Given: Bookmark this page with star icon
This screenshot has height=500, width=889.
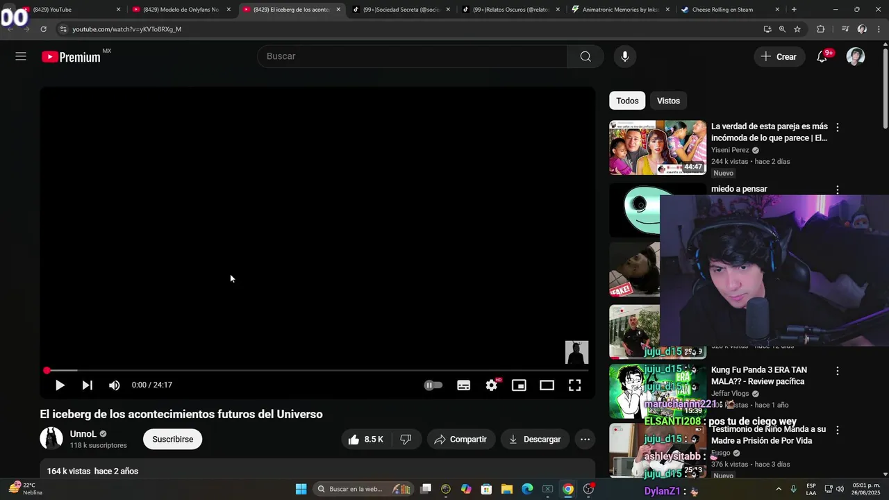Looking at the screenshot, I should pyautogui.click(x=797, y=29).
